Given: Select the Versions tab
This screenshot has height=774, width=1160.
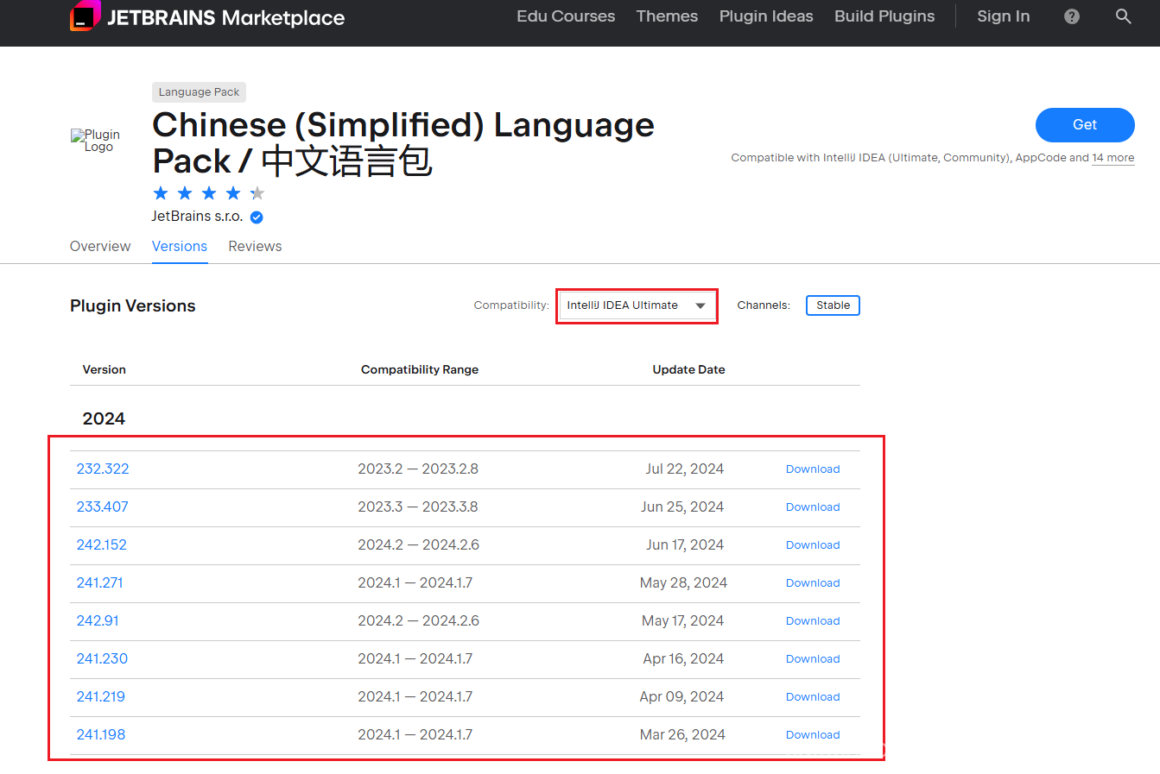Looking at the screenshot, I should [x=180, y=247].
